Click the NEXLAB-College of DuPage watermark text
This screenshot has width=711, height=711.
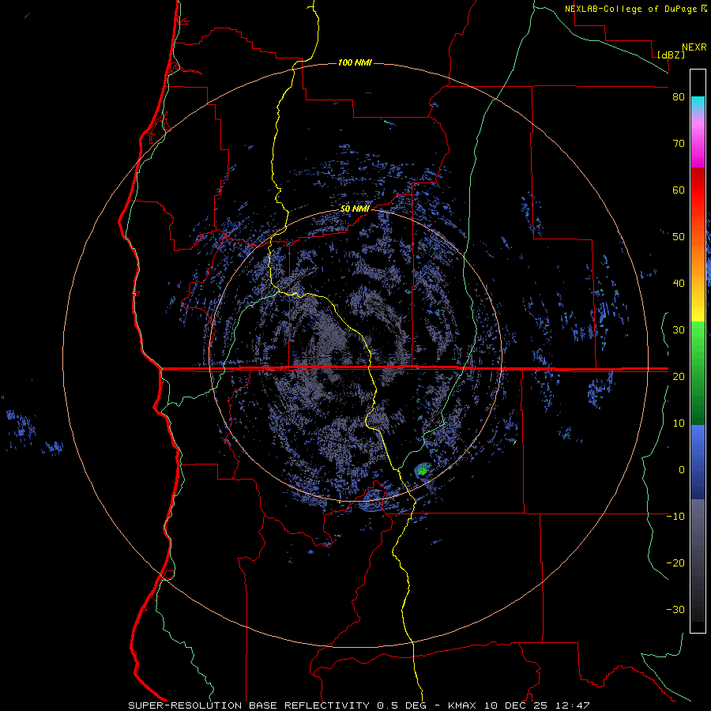635,9
